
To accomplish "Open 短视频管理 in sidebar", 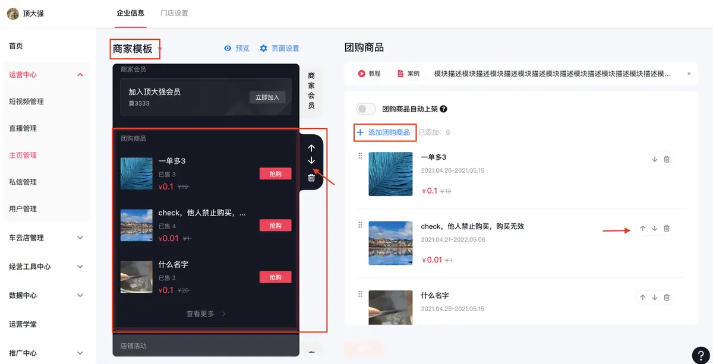I will tap(26, 102).
